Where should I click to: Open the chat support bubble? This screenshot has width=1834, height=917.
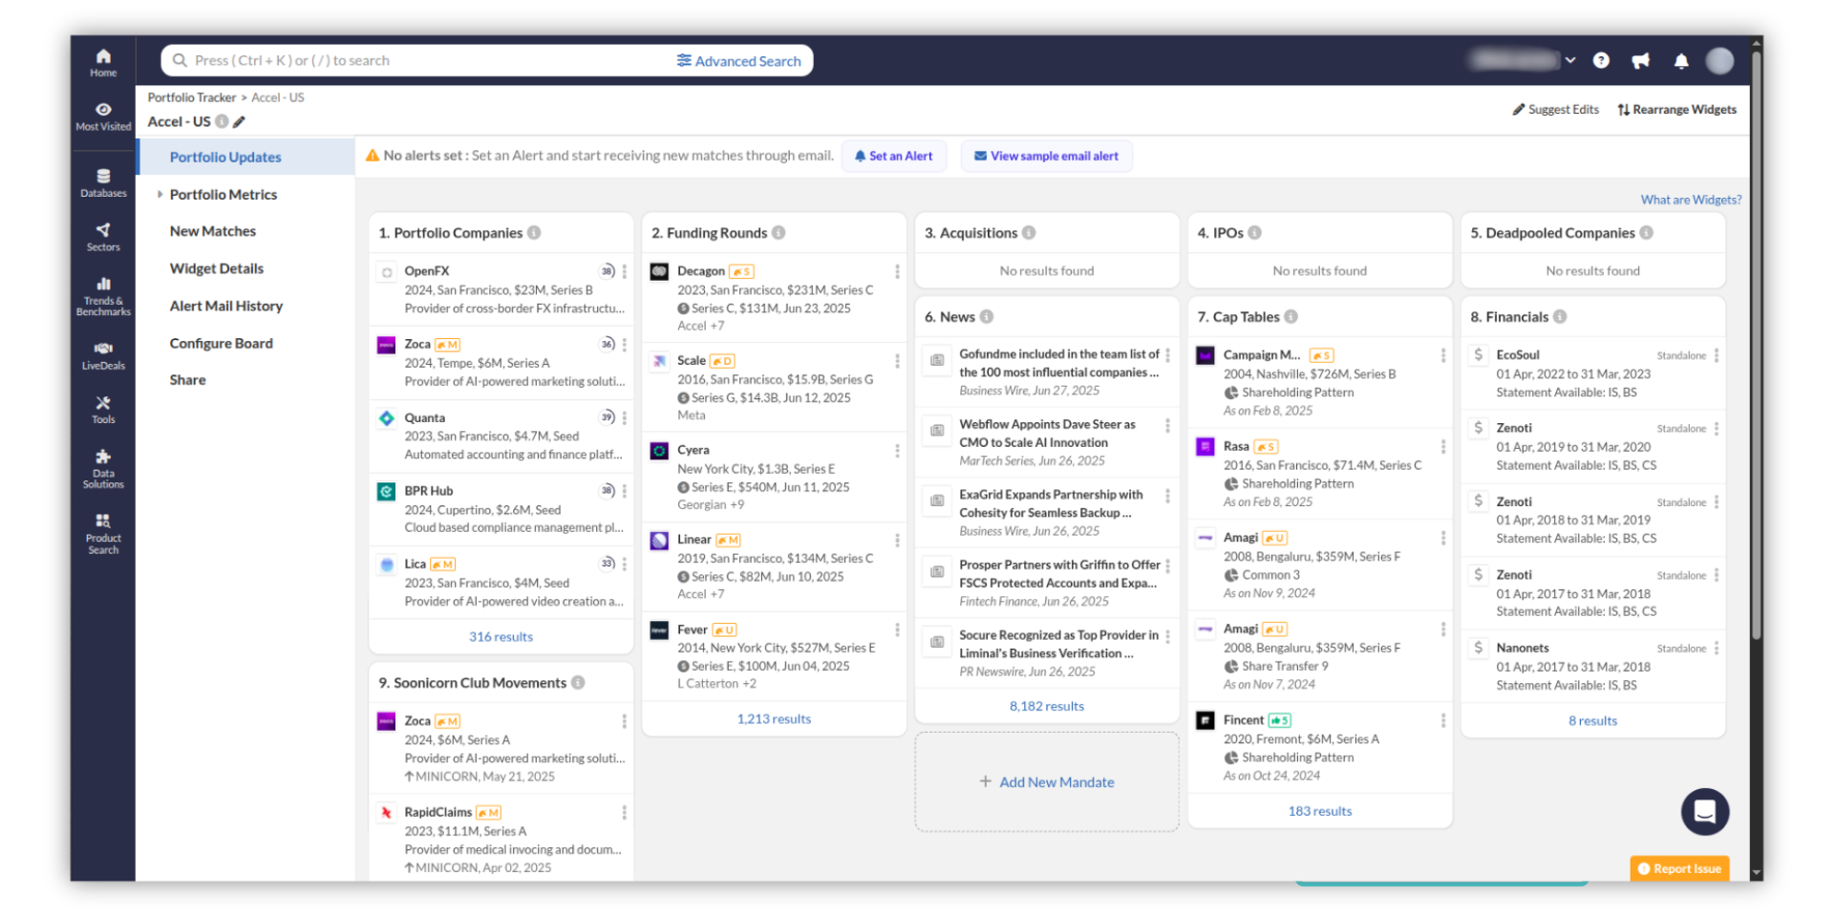coord(1705,812)
